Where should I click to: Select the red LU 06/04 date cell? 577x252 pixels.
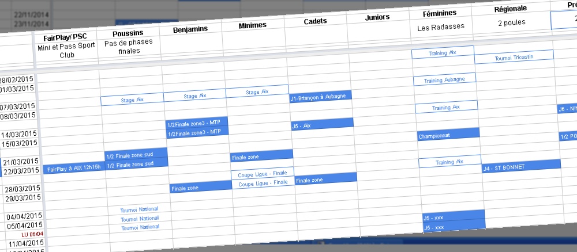(x=32, y=234)
